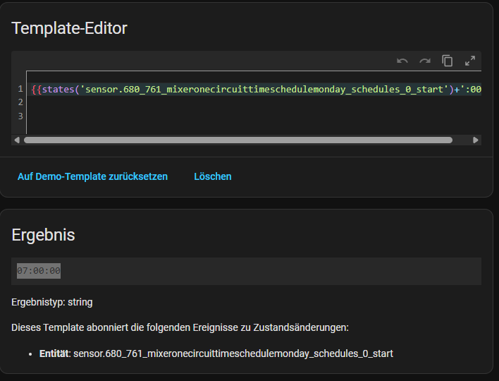Click the 07:00:00 result output

(39, 271)
